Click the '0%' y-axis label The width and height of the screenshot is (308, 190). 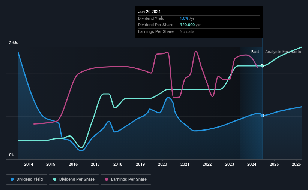(x=12, y=155)
